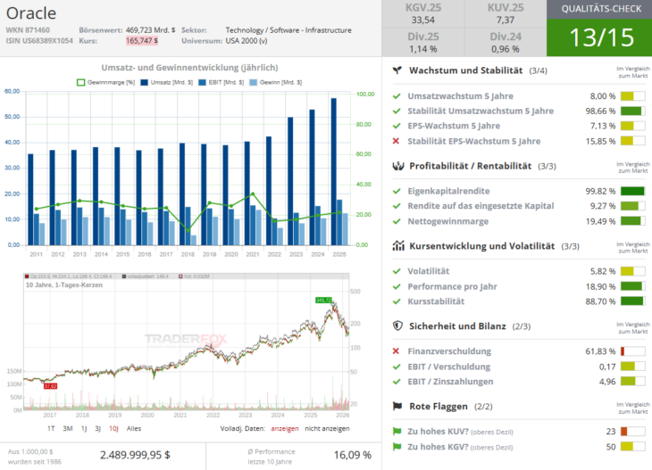The width and height of the screenshot is (652, 470).
Task: Click the chart icon beside Kursentwicklung und Volatilität
Action: pos(397,246)
